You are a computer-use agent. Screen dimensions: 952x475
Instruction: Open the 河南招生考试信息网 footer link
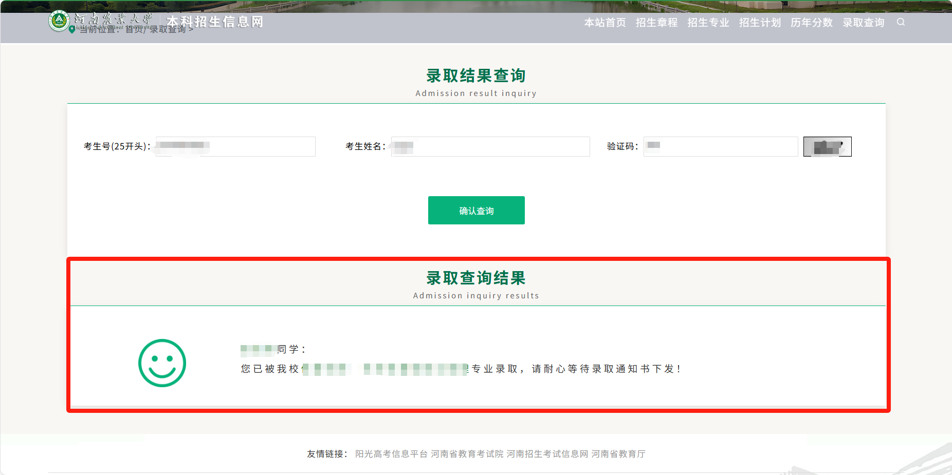(547, 454)
